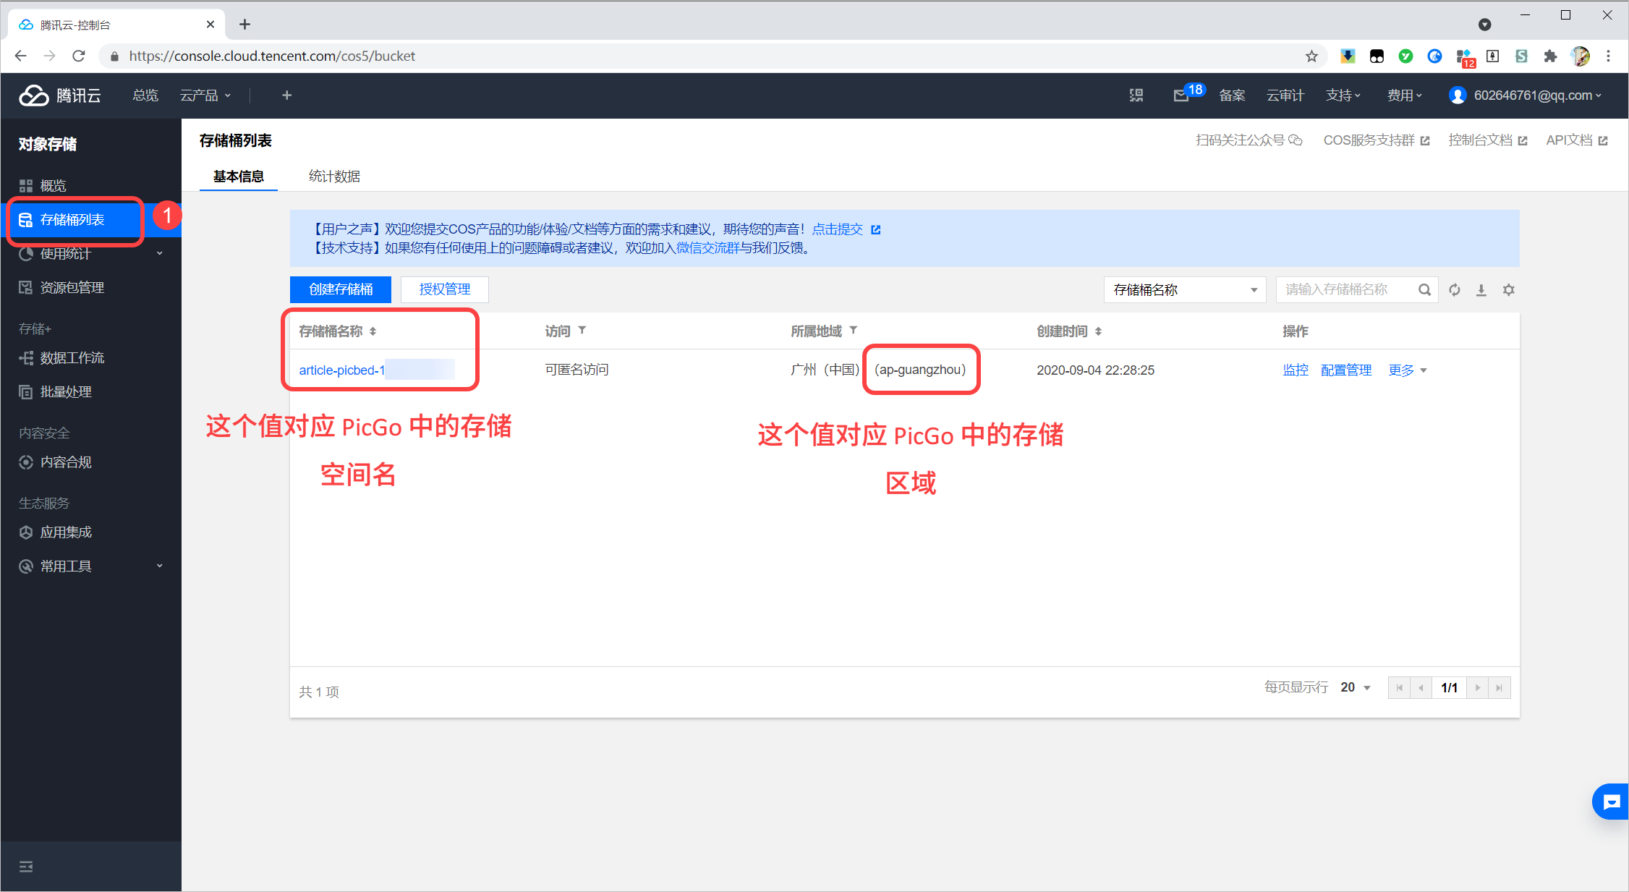Screen dimensions: 1629x892
Task: Click the download icon in the table toolbar
Action: 1481,290
